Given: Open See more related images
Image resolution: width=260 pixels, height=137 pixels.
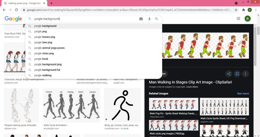Looking at the screenshot, I should [243, 93].
